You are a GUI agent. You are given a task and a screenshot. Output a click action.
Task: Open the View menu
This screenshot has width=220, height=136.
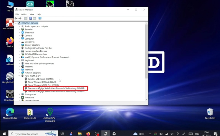(32, 14)
